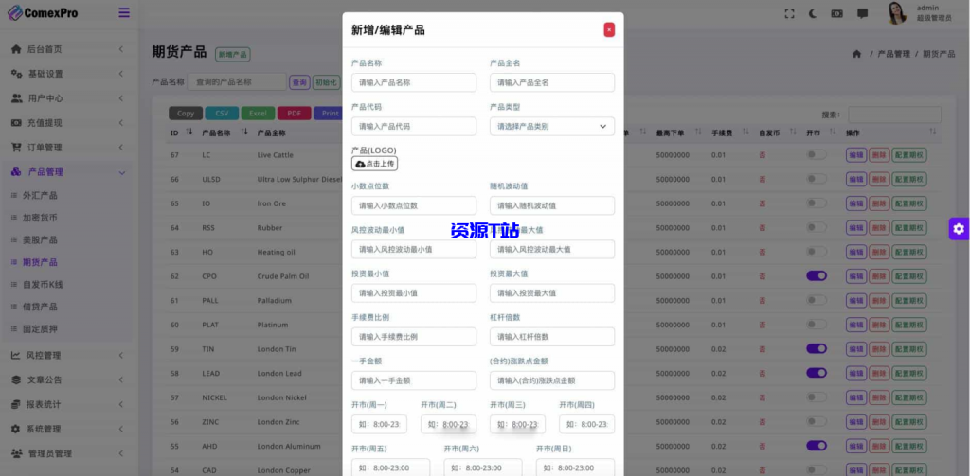The width and height of the screenshot is (970, 476).
Task: Turn off 开市 switch for AHD row
Action: 816,446
